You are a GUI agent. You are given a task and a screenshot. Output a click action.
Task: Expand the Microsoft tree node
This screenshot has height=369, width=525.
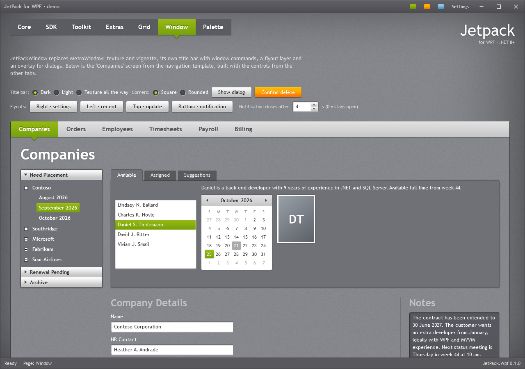(x=26, y=239)
